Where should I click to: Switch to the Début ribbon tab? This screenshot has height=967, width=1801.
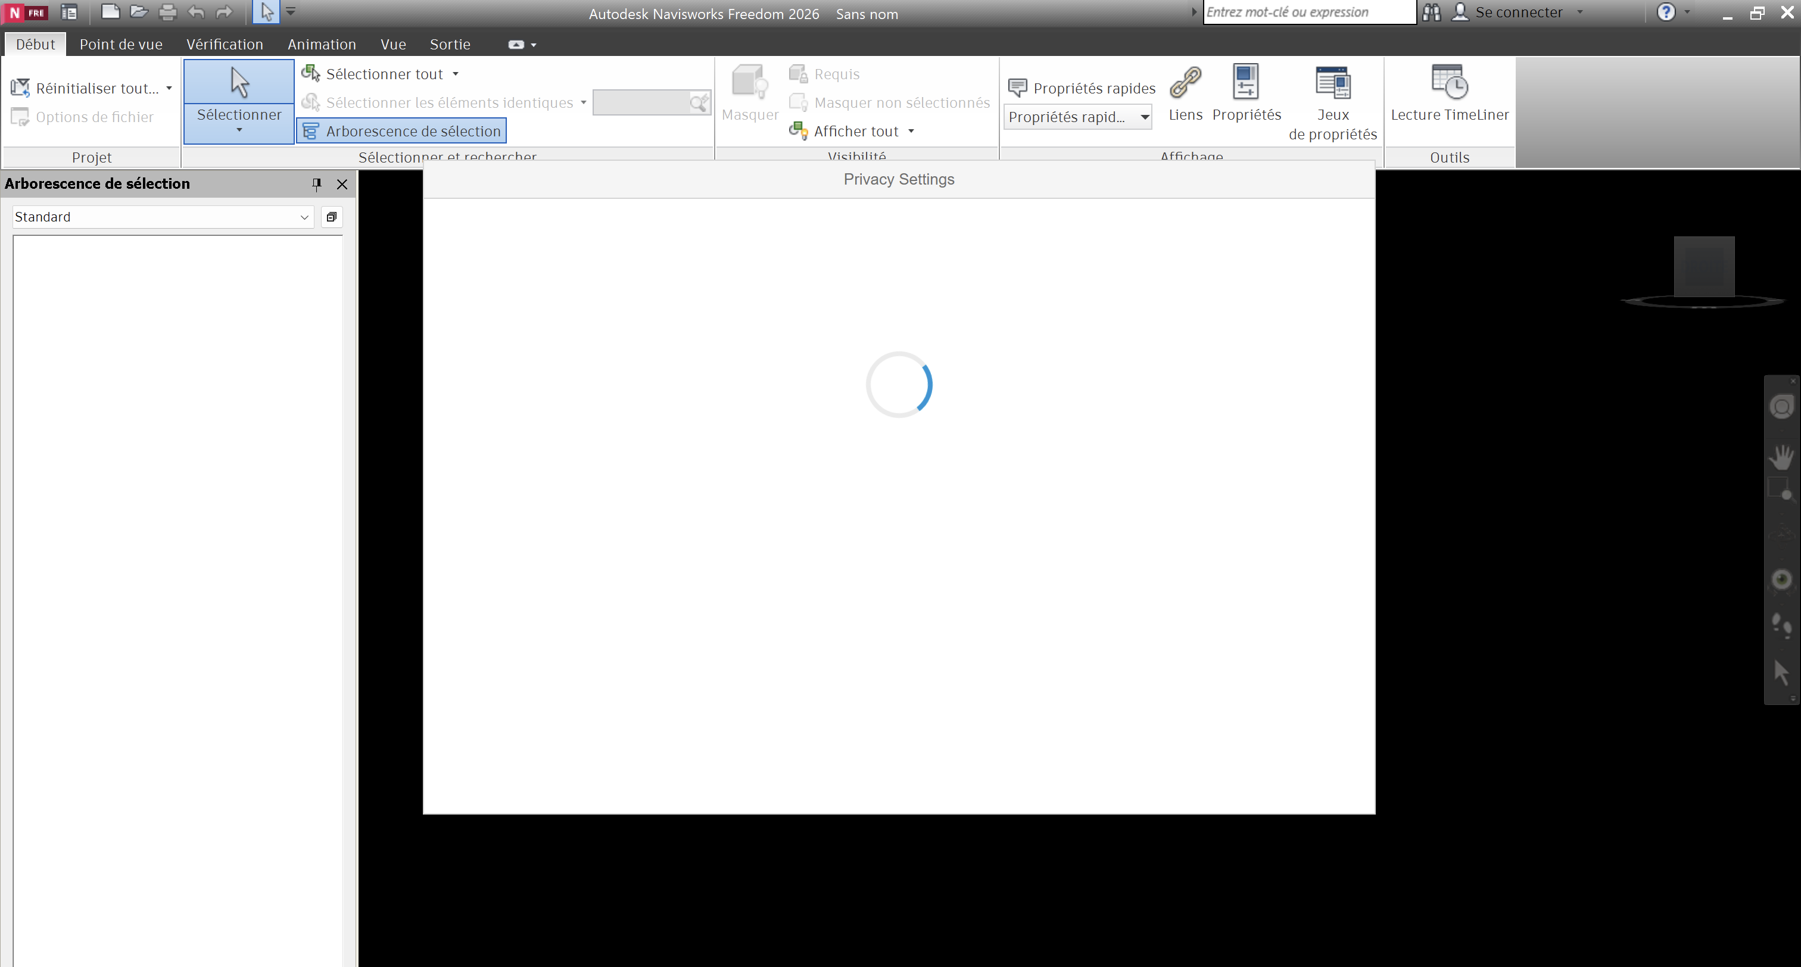coord(35,44)
